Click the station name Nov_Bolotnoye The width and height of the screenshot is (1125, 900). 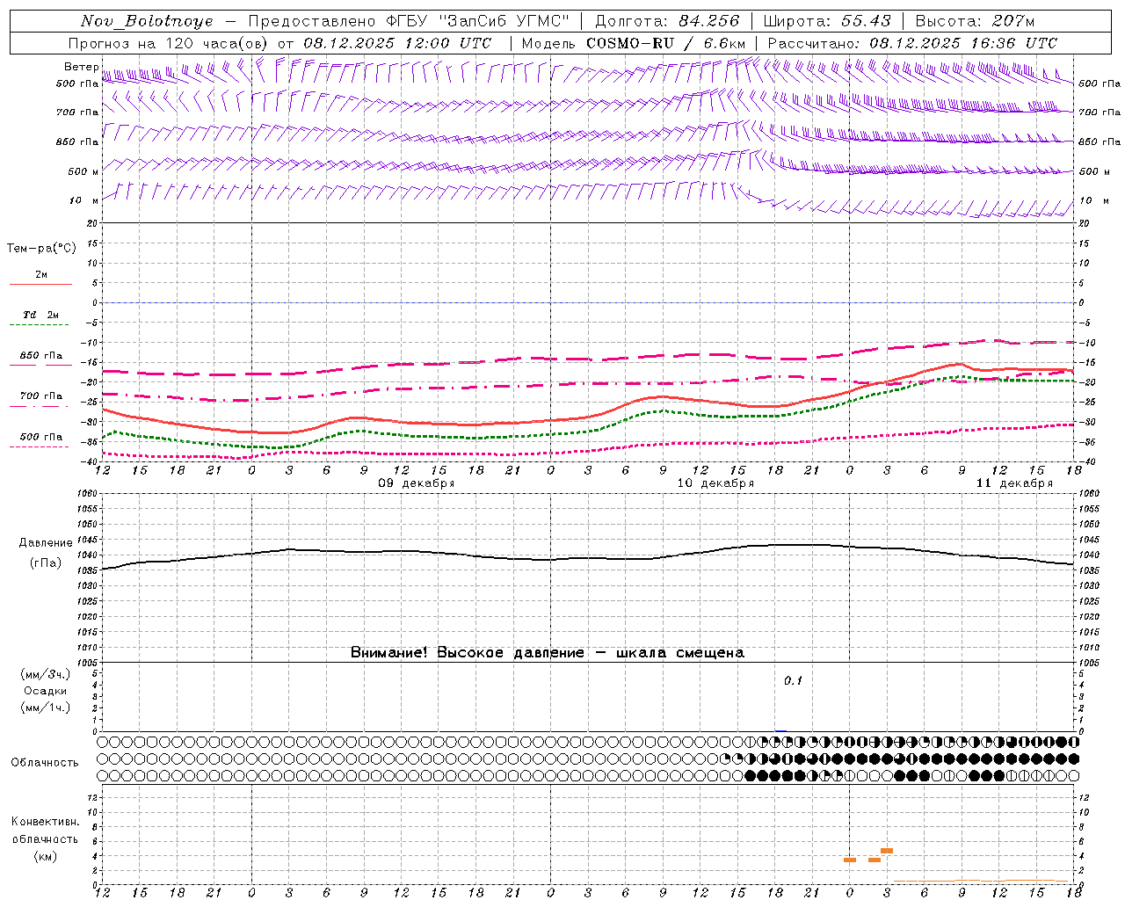point(147,21)
